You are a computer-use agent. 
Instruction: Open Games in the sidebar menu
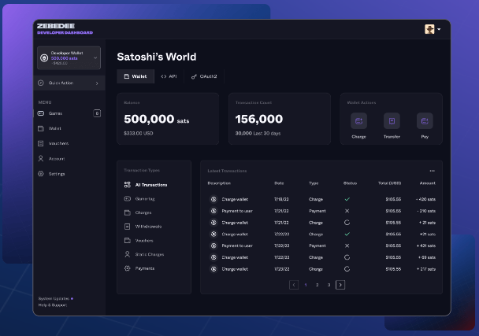(55, 113)
